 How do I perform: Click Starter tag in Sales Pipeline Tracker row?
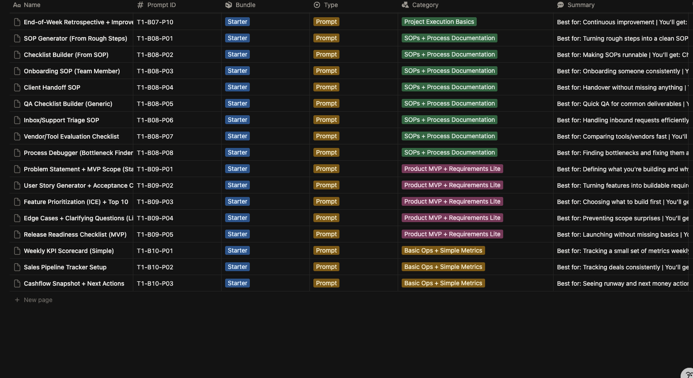coord(237,267)
